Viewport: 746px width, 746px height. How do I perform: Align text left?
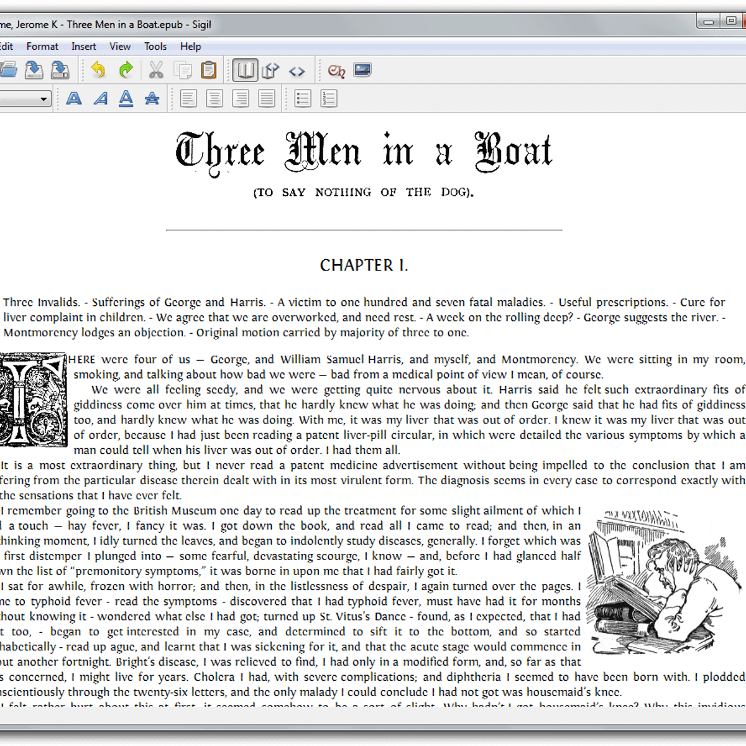(188, 98)
